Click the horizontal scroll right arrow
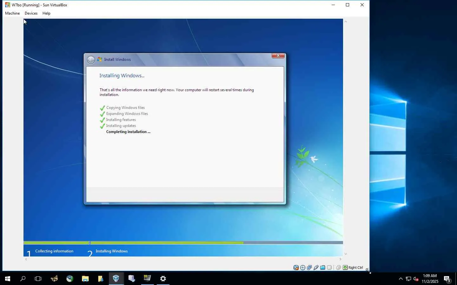 coord(340,259)
